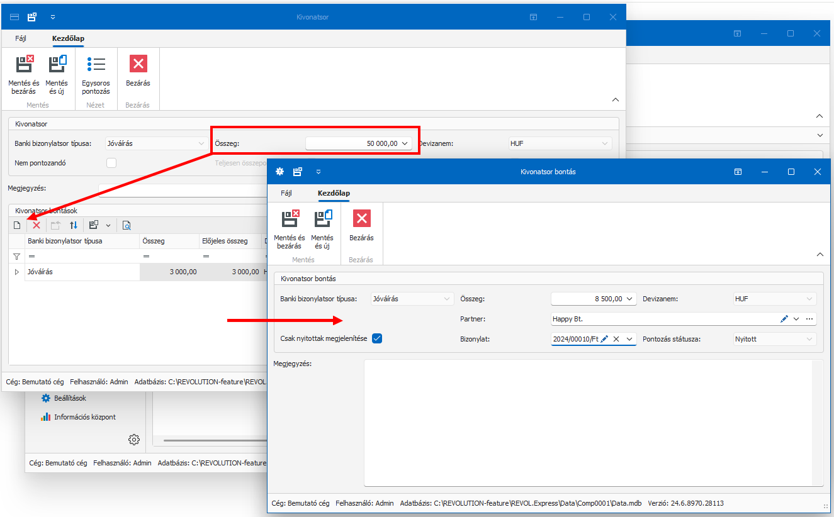The image size is (834, 517).
Task: Click the document search preview icon in grid toolbar
Action: (127, 225)
